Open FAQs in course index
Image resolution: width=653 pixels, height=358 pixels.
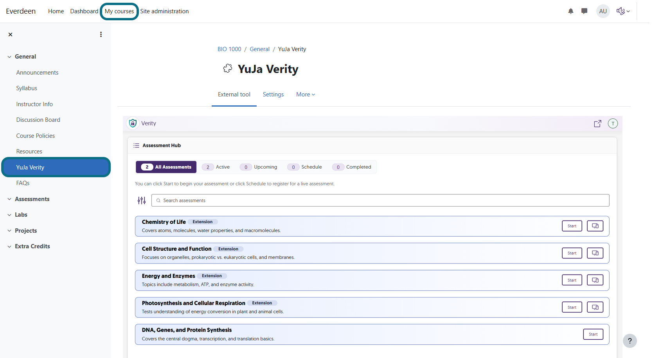pyautogui.click(x=23, y=183)
